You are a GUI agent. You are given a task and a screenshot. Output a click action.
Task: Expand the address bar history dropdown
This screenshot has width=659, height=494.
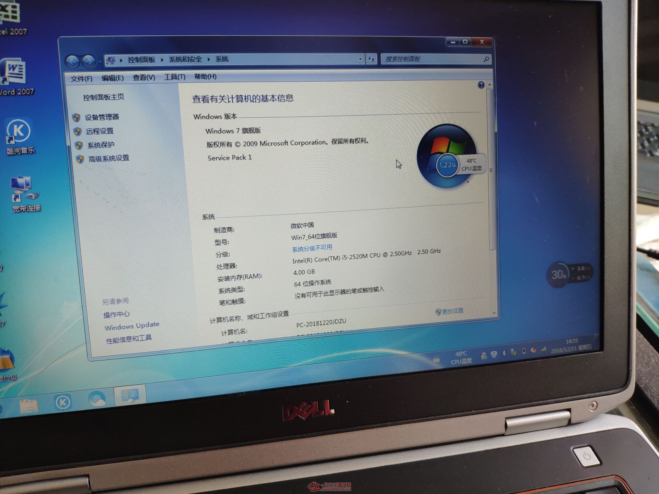click(360, 59)
